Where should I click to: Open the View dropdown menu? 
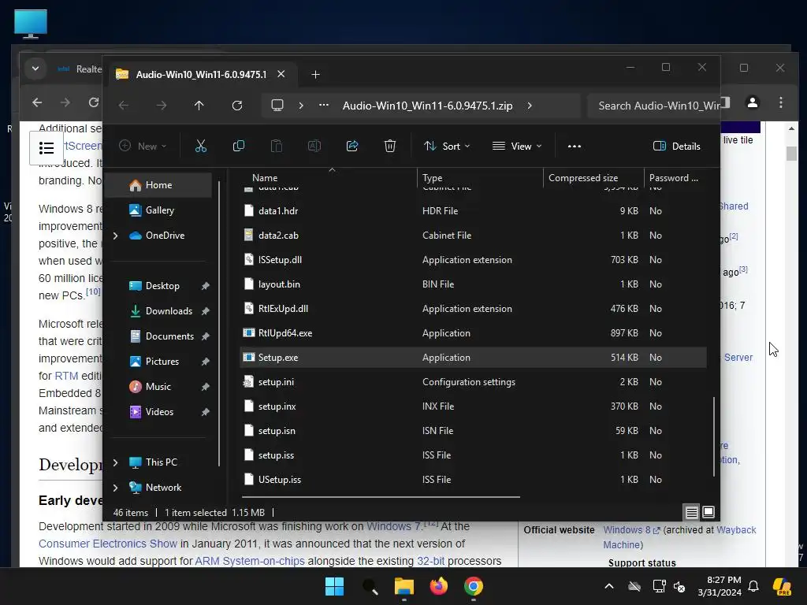coord(517,146)
